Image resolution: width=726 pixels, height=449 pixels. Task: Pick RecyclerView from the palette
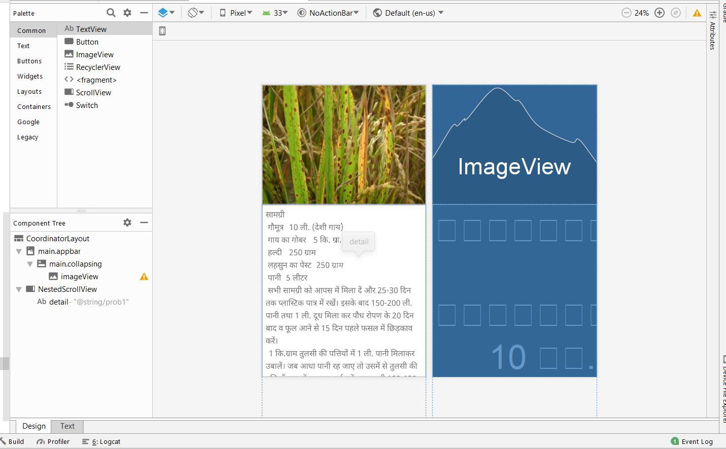105,67
